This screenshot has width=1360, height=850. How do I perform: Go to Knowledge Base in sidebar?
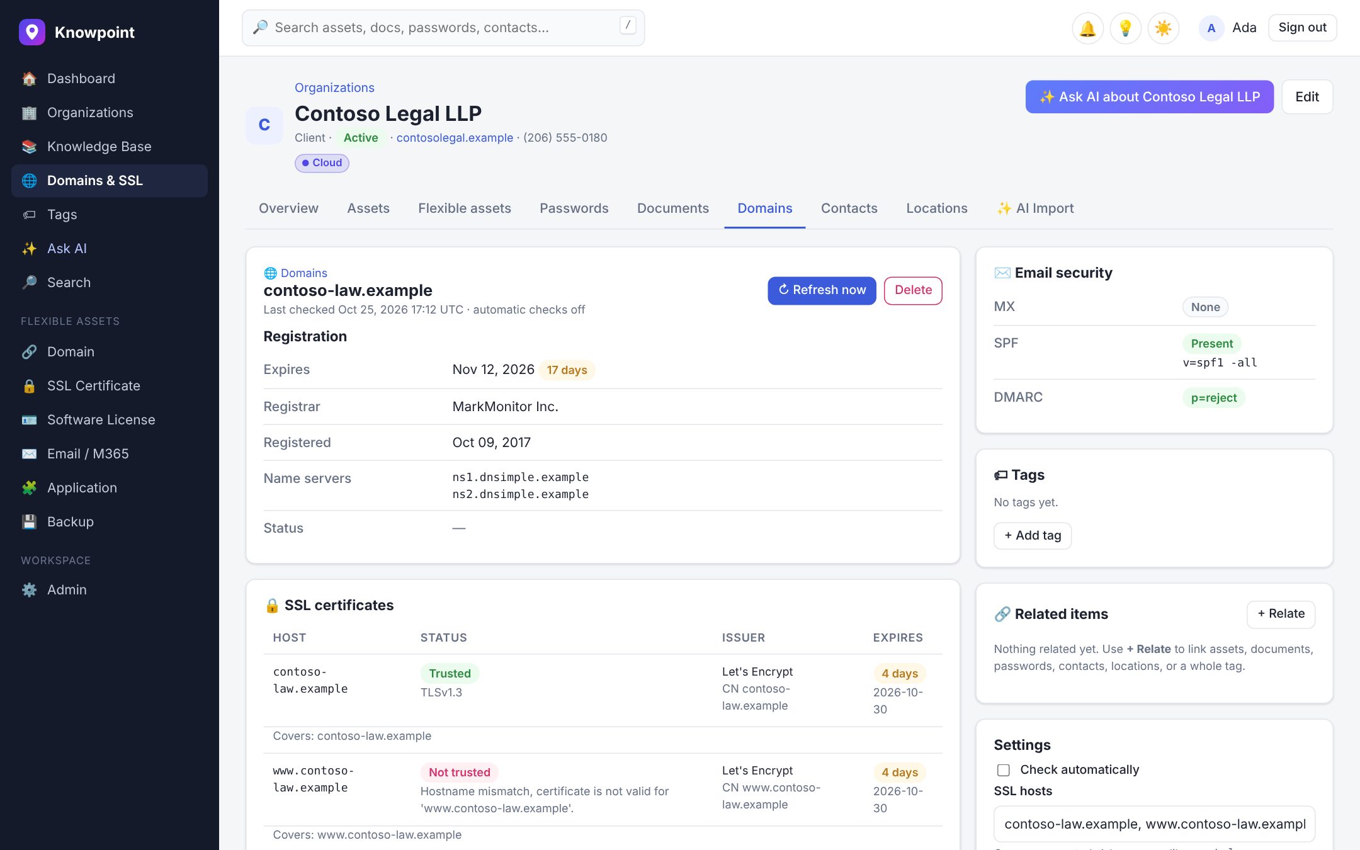[110, 147]
